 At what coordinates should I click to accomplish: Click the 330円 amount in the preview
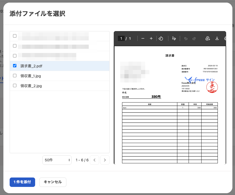[156, 97]
